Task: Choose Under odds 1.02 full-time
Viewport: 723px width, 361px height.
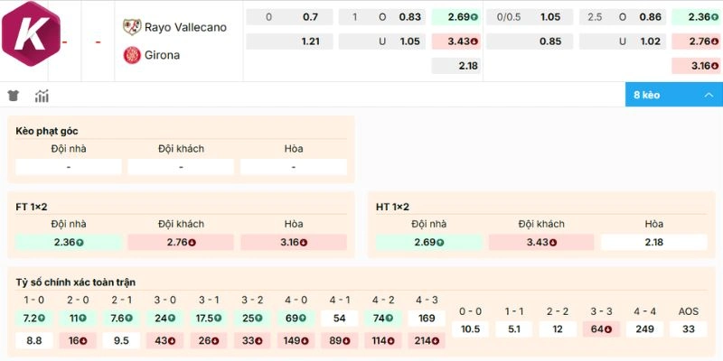Action: pyautogui.click(x=623, y=42)
